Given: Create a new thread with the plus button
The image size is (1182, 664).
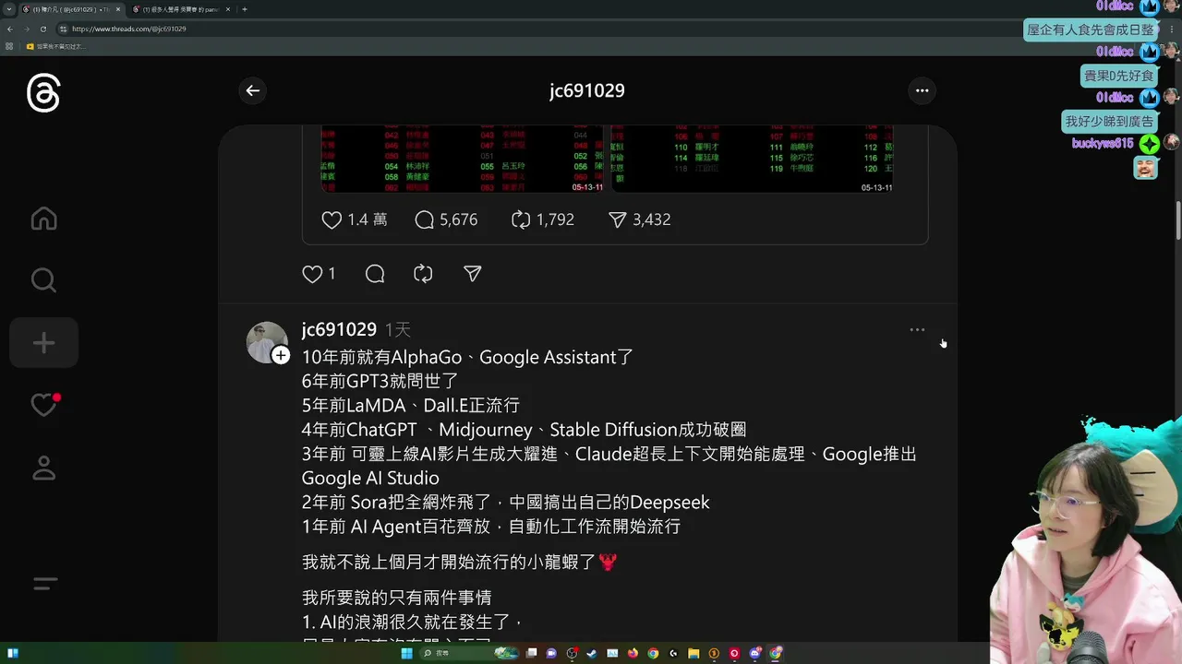Looking at the screenshot, I should pyautogui.click(x=43, y=343).
